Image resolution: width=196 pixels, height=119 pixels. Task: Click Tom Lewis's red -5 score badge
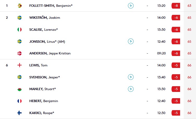(176, 65)
